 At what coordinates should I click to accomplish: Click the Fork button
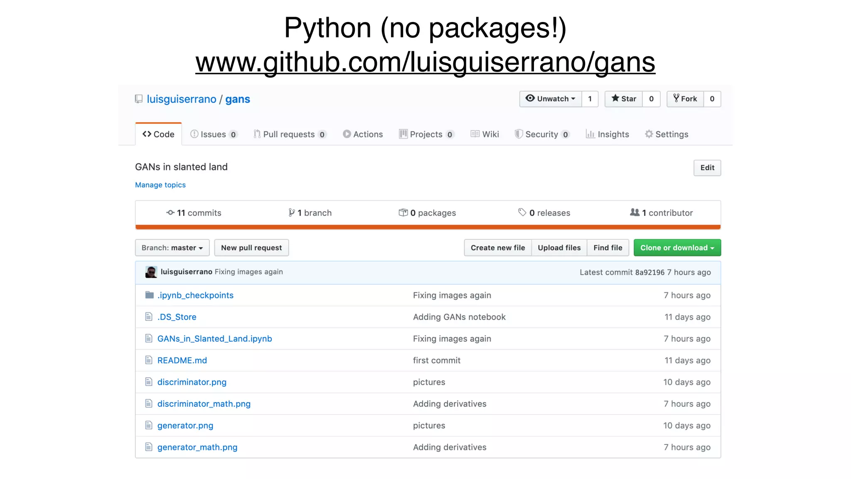pyautogui.click(x=685, y=99)
